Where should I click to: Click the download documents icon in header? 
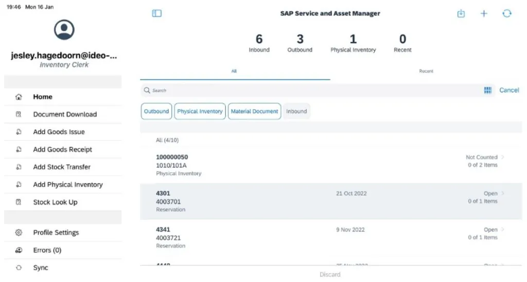coord(461,13)
